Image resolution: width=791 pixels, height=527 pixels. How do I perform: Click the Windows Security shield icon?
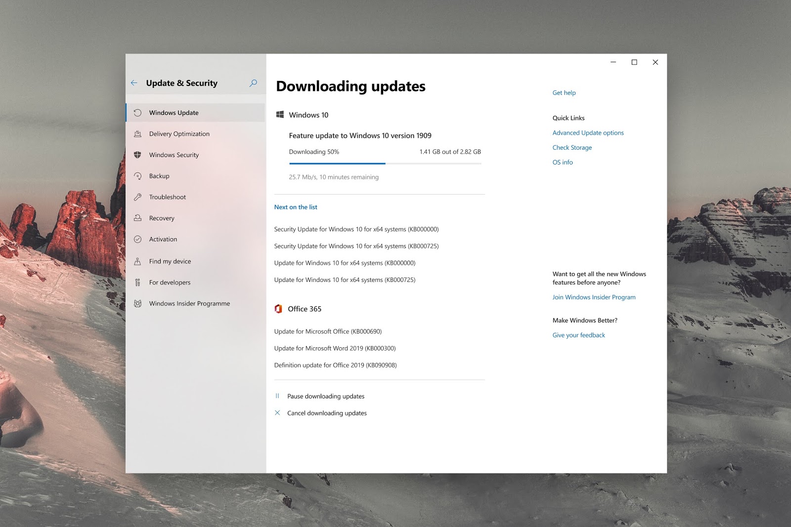click(137, 155)
